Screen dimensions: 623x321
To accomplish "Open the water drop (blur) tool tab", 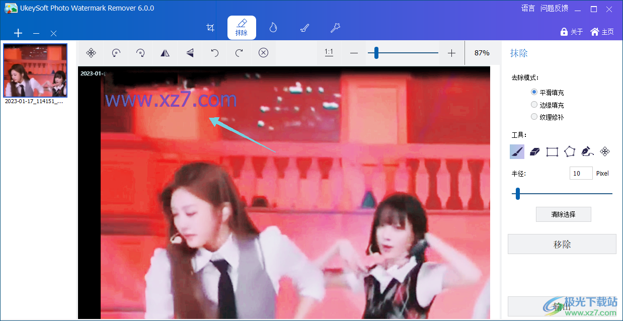I will [273, 28].
